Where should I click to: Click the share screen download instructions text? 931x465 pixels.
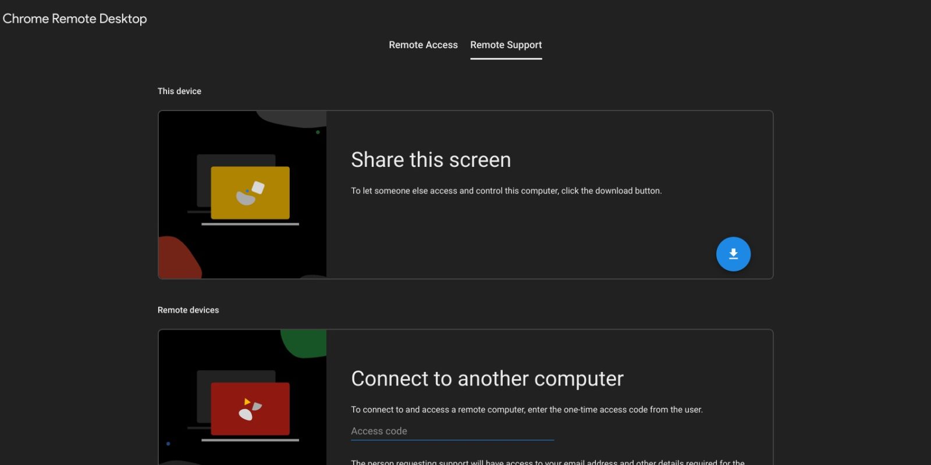pos(506,191)
